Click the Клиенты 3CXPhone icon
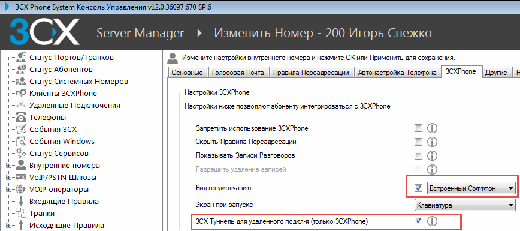520x231 pixels. point(21,94)
